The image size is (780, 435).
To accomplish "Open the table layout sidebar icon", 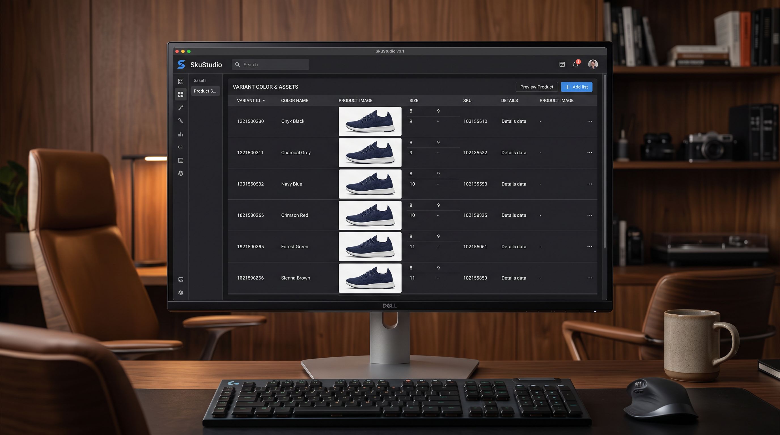I will 181,160.
